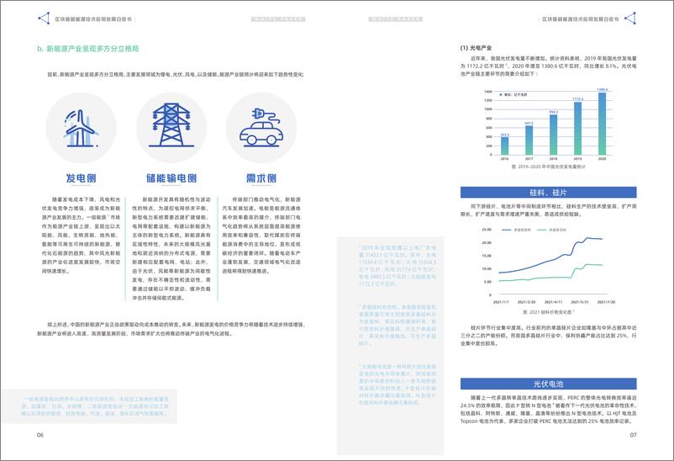Click the 2017 bar in the bar chart
The height and width of the screenshot is (461, 674).
[x=529, y=140]
